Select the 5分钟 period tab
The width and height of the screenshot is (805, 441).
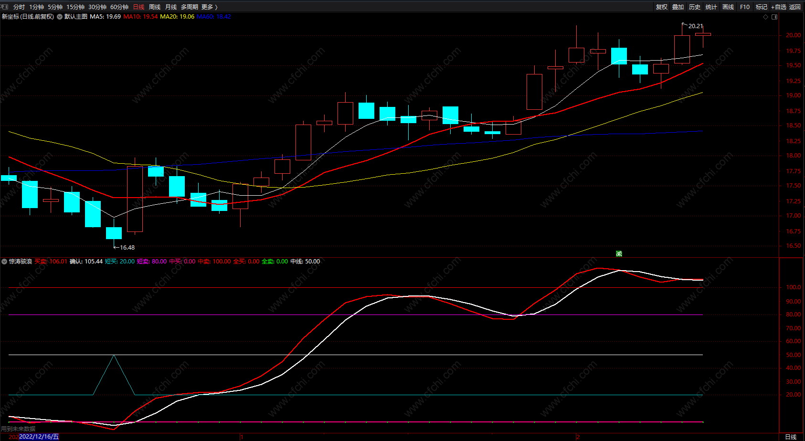click(x=55, y=7)
